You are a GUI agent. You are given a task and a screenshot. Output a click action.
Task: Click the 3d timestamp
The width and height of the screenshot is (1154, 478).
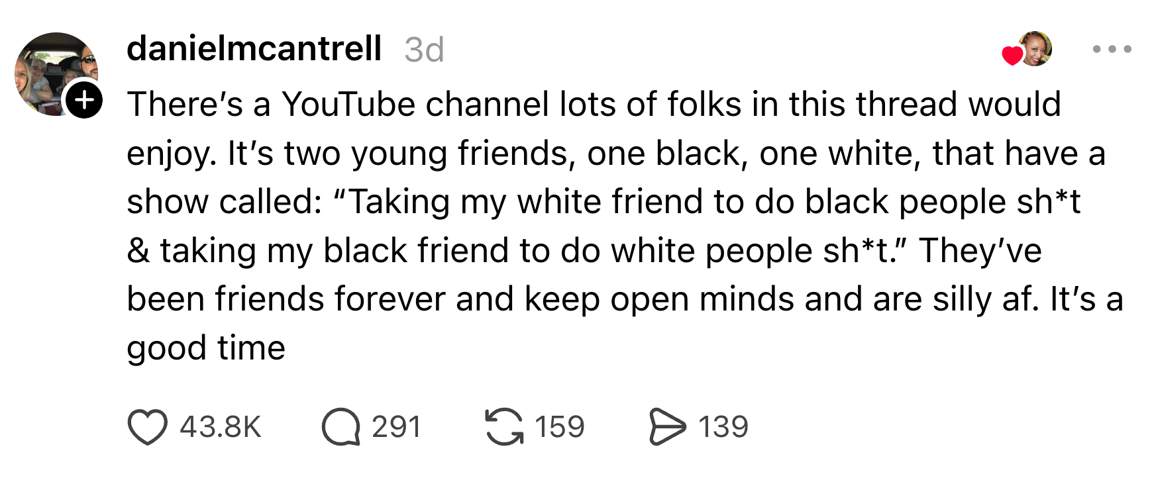424,50
